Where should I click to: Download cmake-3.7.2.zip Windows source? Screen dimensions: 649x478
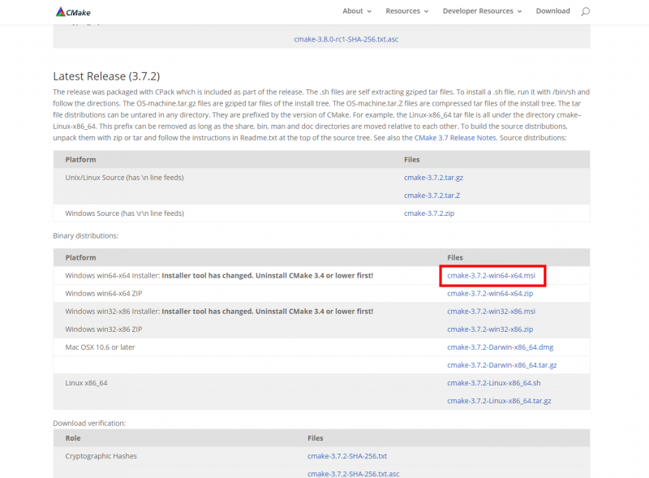tap(430, 213)
